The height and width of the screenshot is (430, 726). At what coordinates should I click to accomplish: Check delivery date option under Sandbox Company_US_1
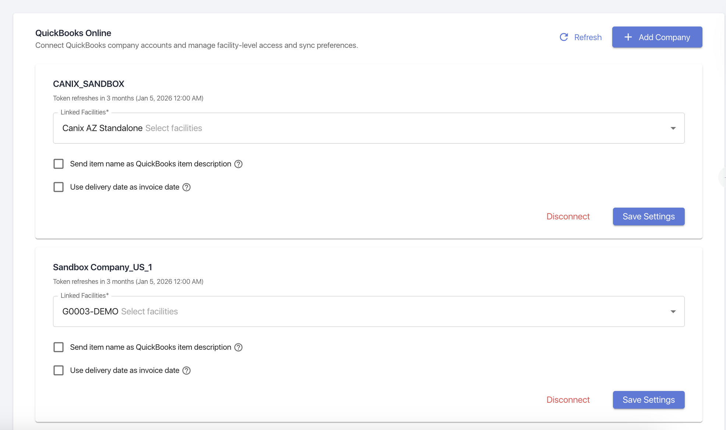pos(59,370)
